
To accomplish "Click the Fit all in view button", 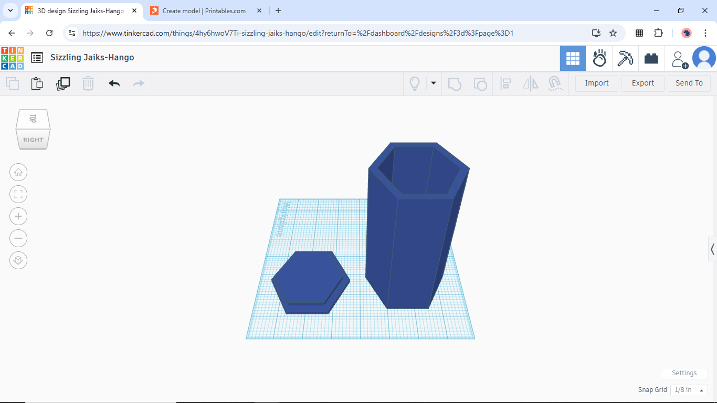I will (18, 194).
